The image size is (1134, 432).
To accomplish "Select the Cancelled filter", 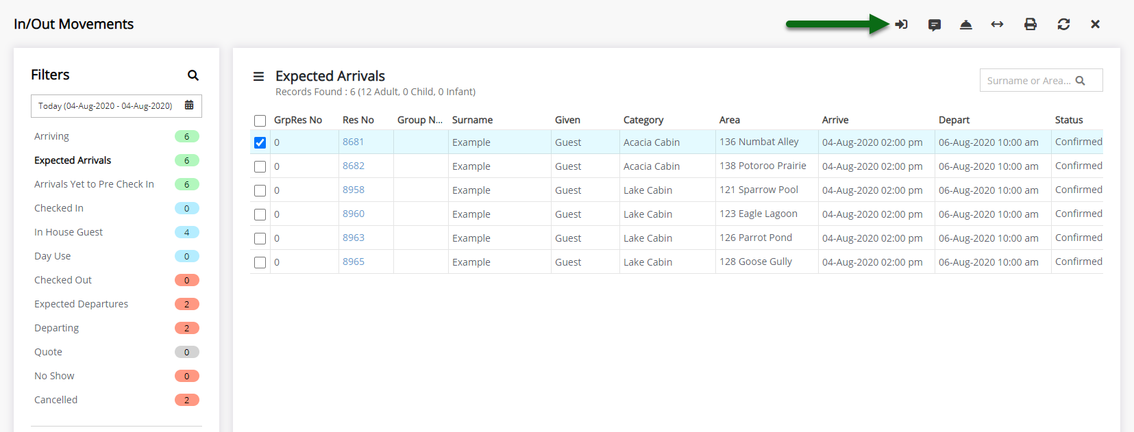I will (x=56, y=400).
